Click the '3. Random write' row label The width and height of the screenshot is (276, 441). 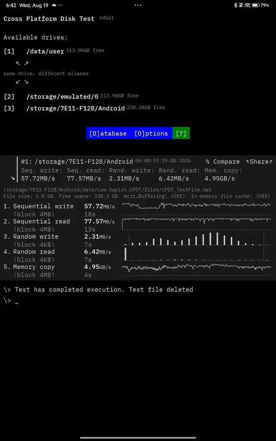tap(31, 237)
